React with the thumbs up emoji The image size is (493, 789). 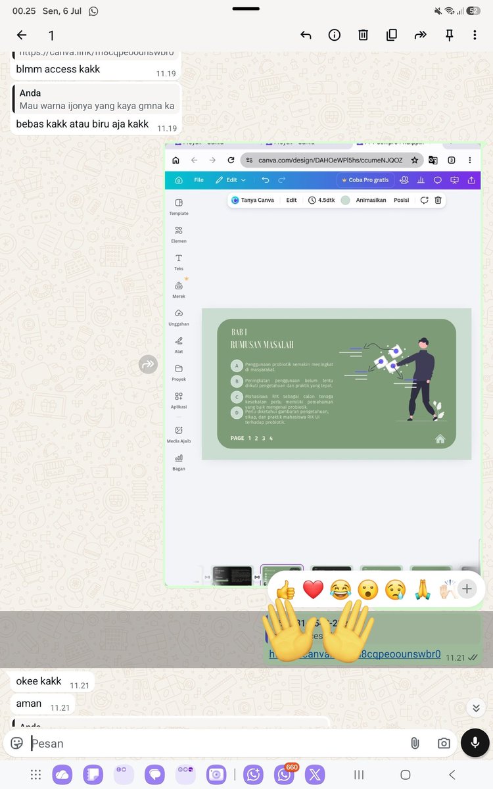click(286, 590)
